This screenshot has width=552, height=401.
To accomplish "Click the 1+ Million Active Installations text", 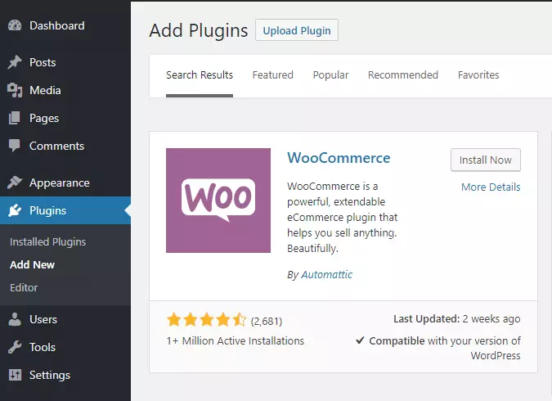I will (236, 340).
